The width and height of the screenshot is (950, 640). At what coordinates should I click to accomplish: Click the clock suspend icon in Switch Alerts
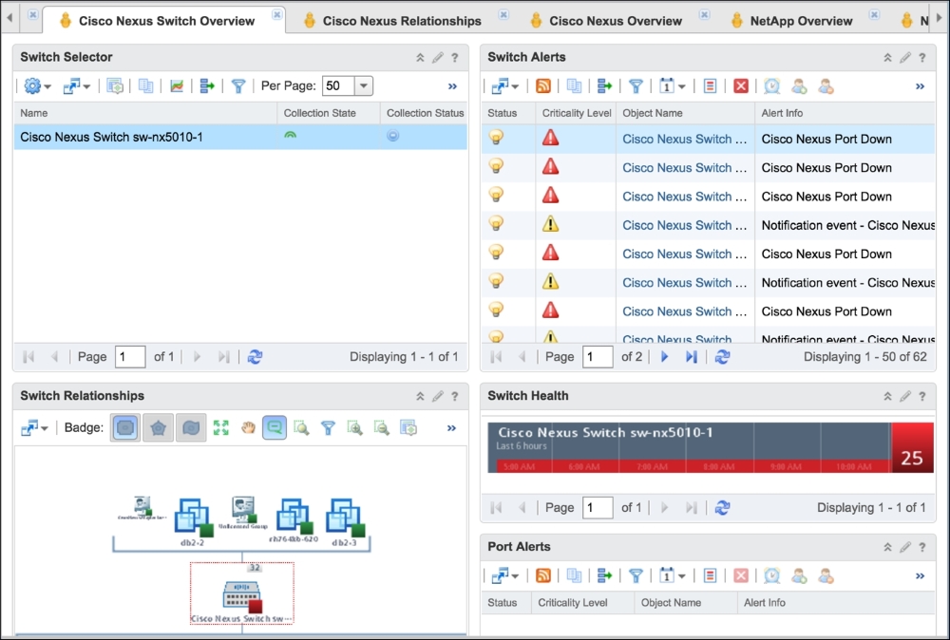tap(771, 86)
